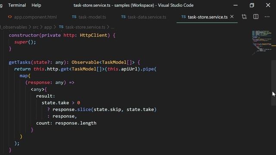The width and height of the screenshot is (276, 155).
Task: Click task-store.service.ts breadcrumb segment
Action: coord(85,27)
